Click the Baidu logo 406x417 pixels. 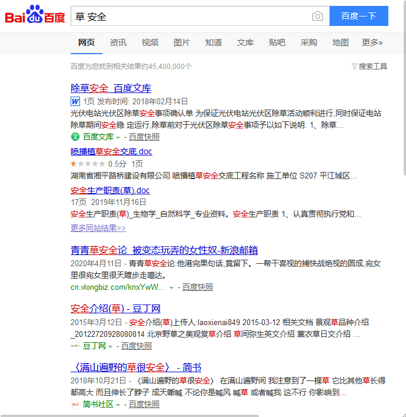point(35,15)
